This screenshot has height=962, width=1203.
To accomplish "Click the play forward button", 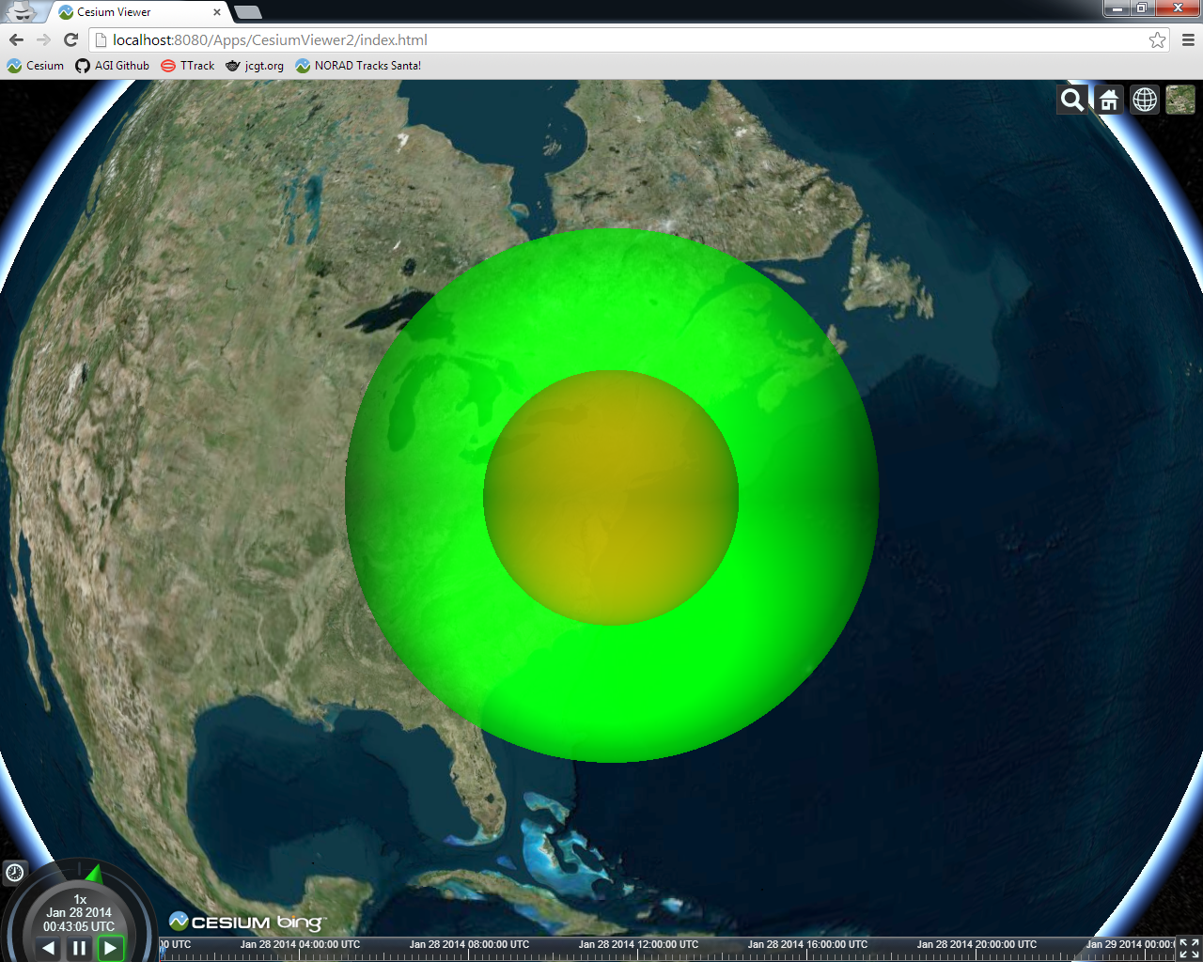I will click(x=111, y=948).
